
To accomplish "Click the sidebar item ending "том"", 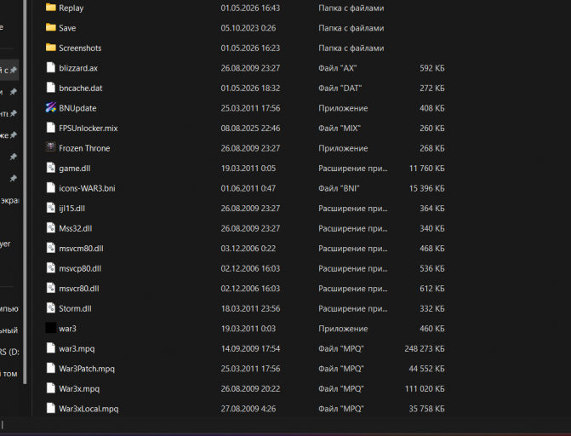I will pos(9,374).
